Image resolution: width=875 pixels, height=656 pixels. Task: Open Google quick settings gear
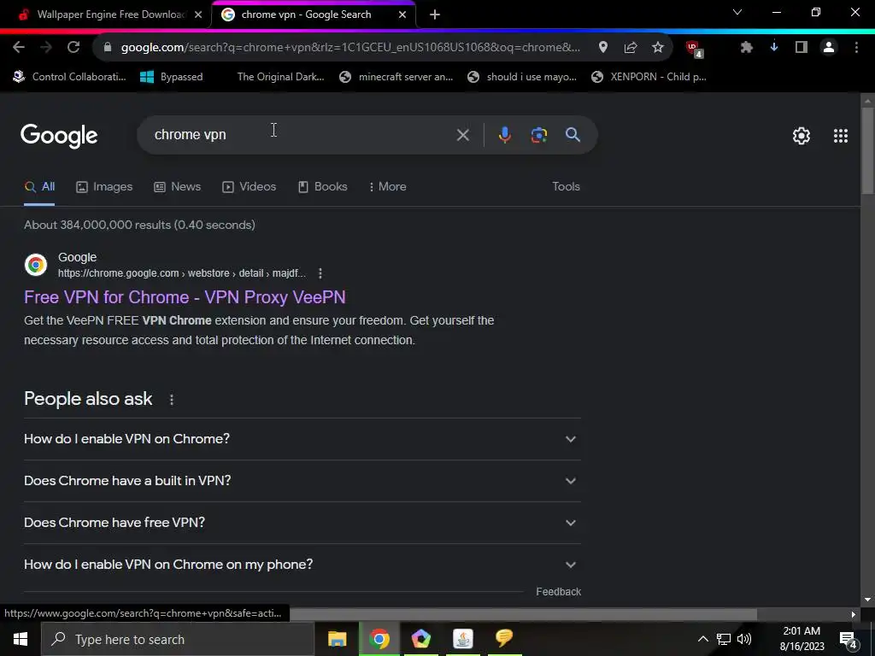coord(802,136)
